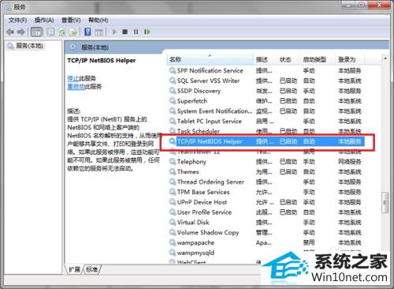Sort by the 描述 column header
Image resolution: width=394 pixels, height=289 pixels.
[x=266, y=59]
